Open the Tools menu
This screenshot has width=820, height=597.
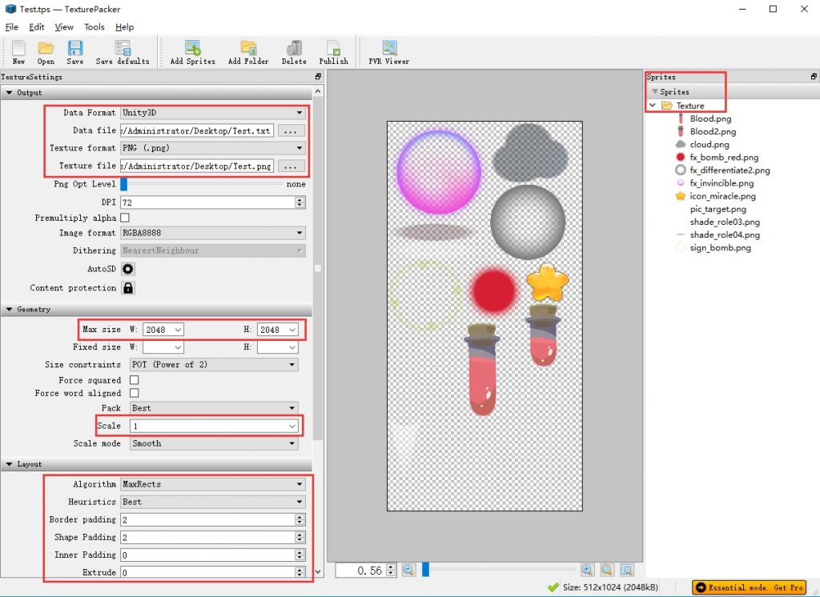point(94,26)
